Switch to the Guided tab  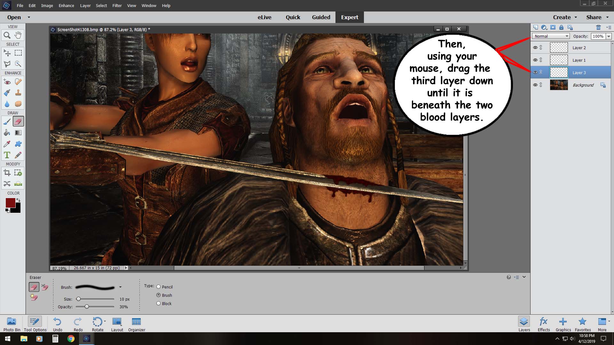[x=321, y=17]
